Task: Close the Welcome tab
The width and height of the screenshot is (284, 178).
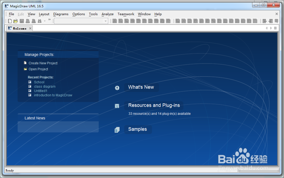Action: pos(30,28)
